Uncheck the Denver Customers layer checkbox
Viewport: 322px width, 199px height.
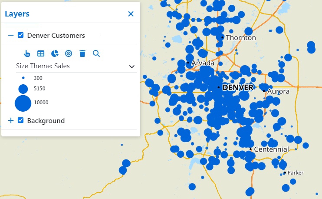(x=20, y=35)
